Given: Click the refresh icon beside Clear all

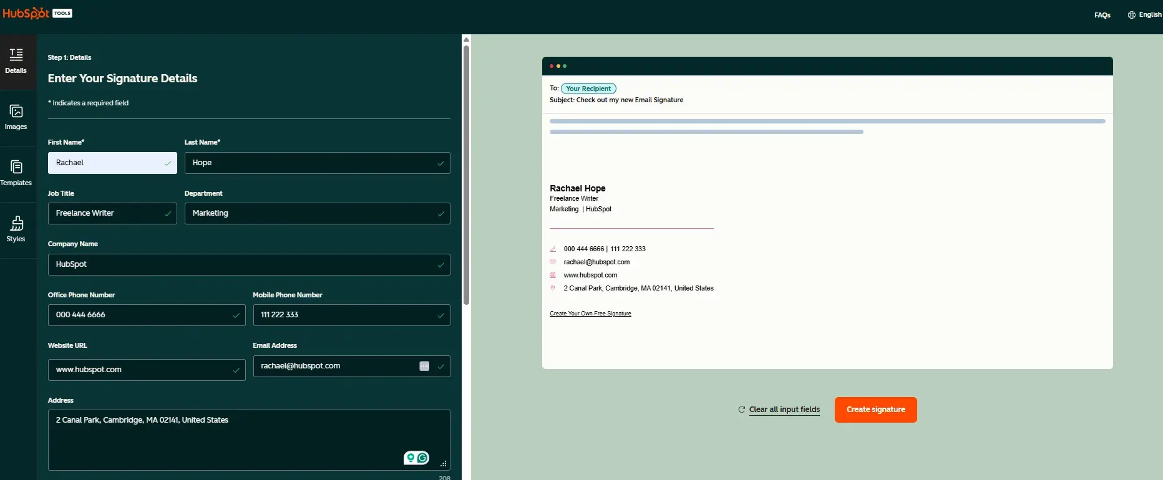Looking at the screenshot, I should click(741, 410).
